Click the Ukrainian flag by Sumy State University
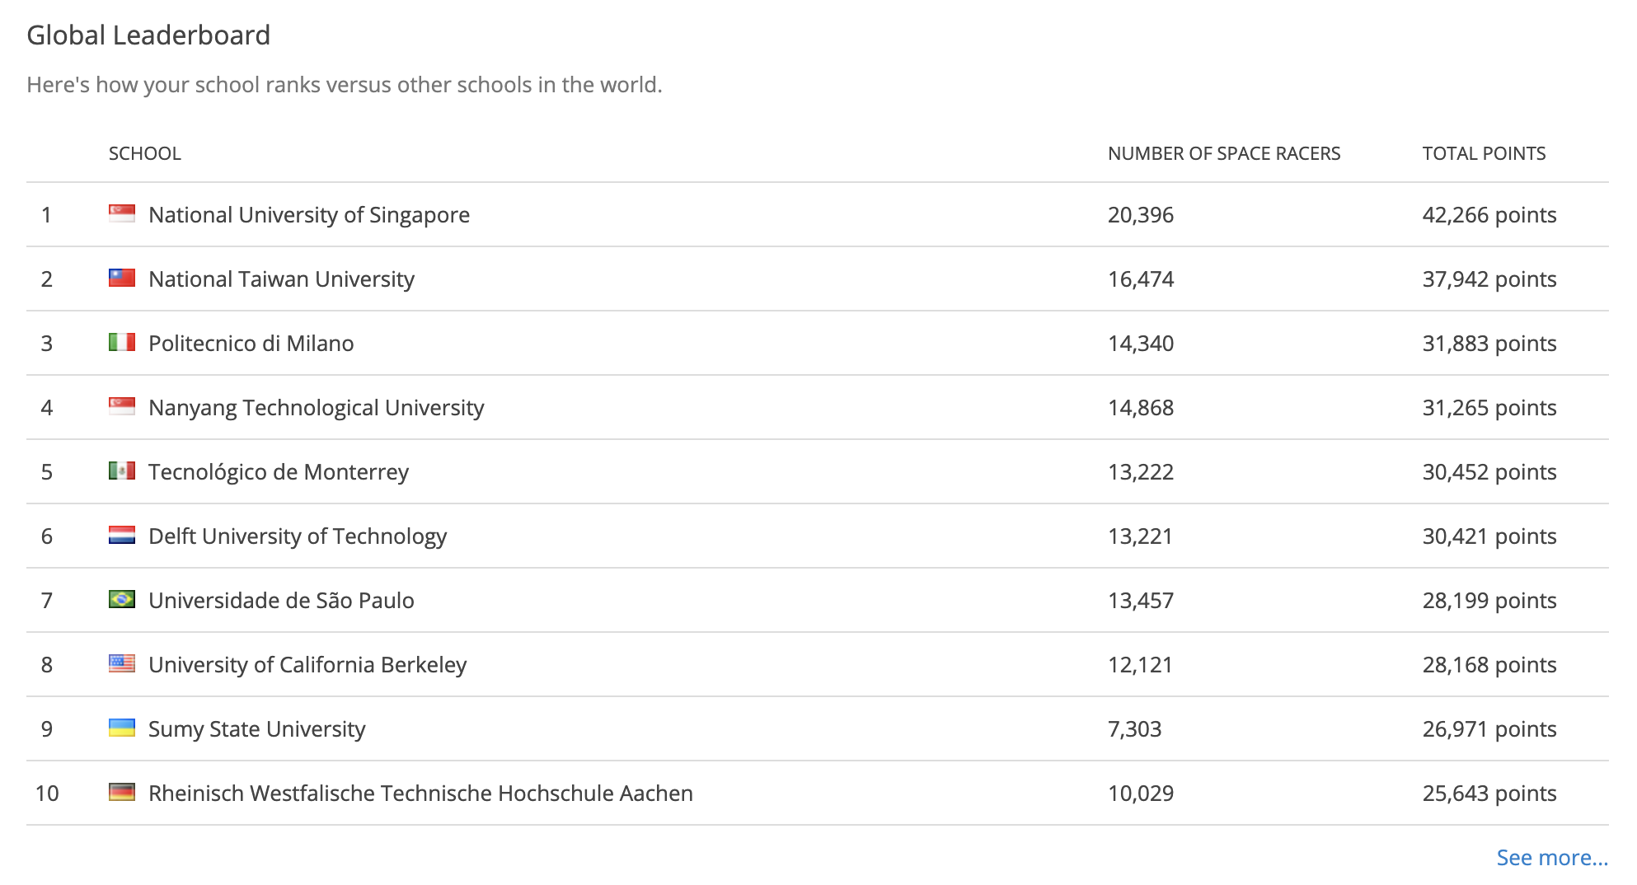 coord(122,728)
